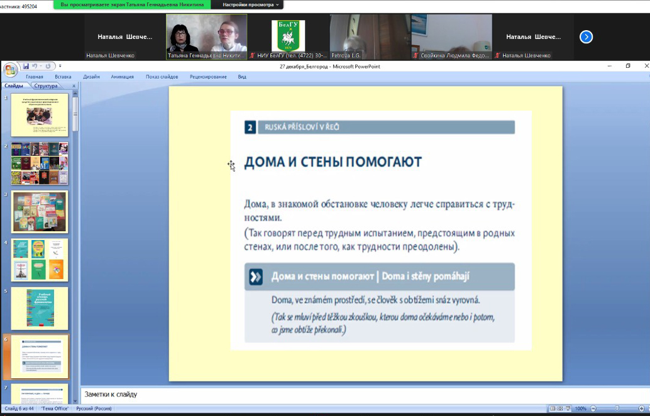The width and height of the screenshot is (650, 416).
Task: Open the Показ слайдов ribbon tab
Action: (162, 77)
